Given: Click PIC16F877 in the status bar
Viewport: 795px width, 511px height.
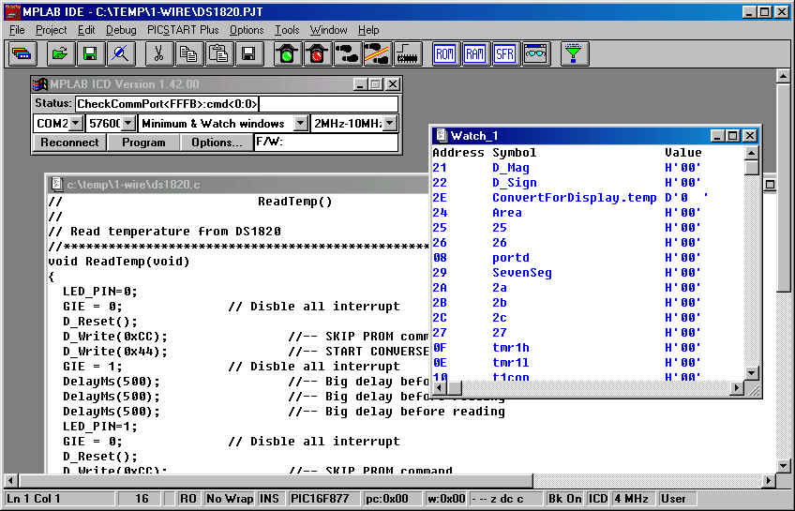Looking at the screenshot, I should click(322, 499).
